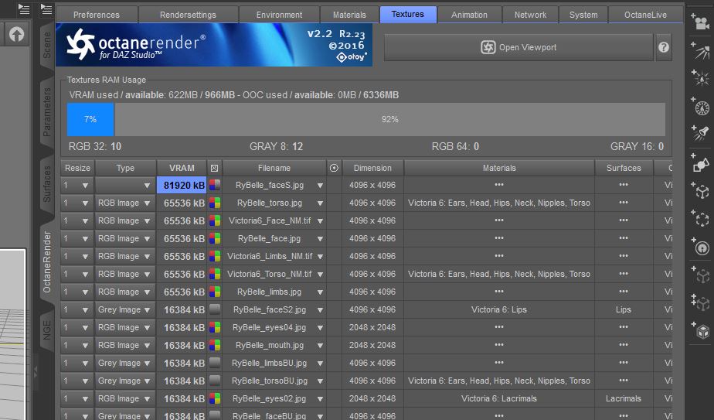714x420 pixels.
Task: Select the Network tab
Action: click(531, 15)
